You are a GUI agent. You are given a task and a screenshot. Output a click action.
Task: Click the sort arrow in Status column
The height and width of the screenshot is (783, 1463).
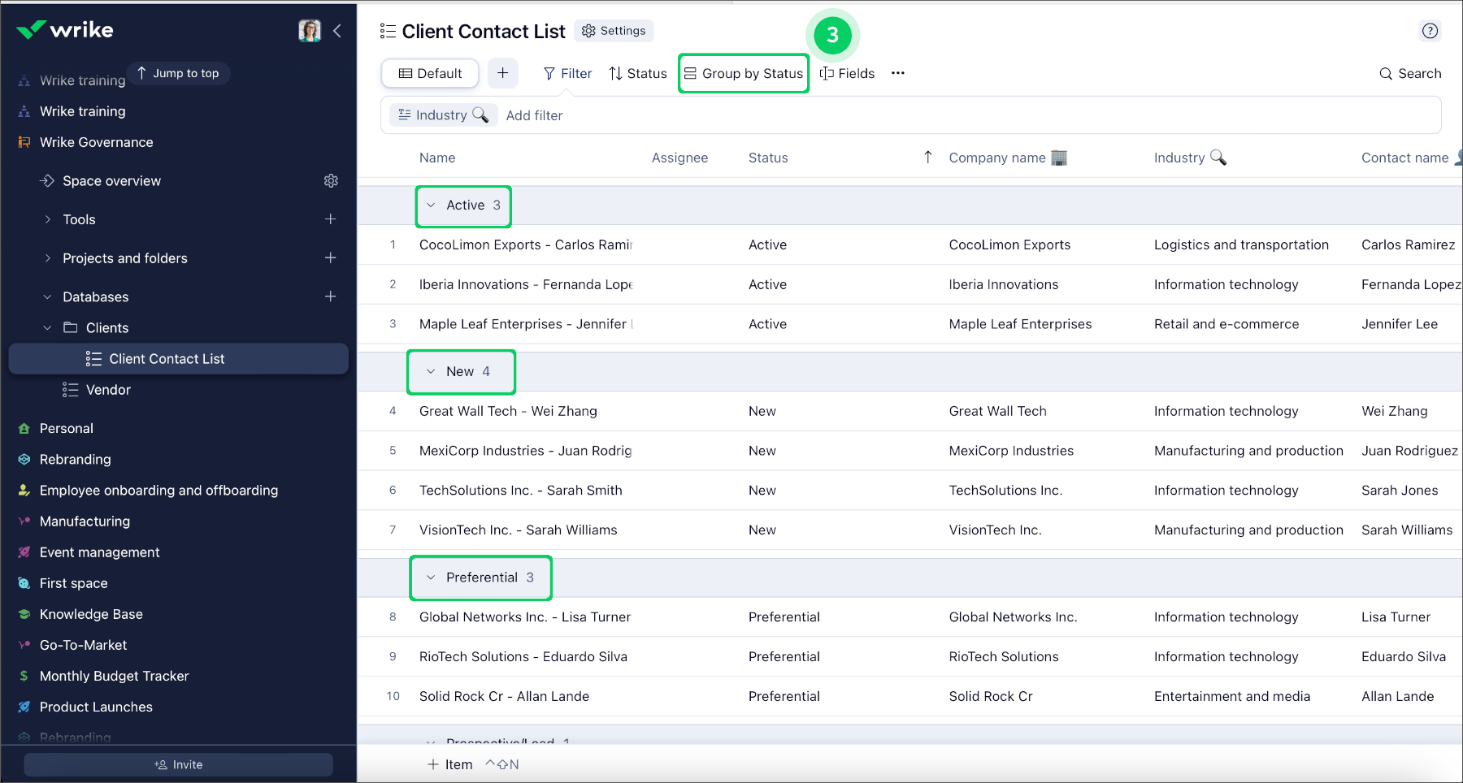928,157
